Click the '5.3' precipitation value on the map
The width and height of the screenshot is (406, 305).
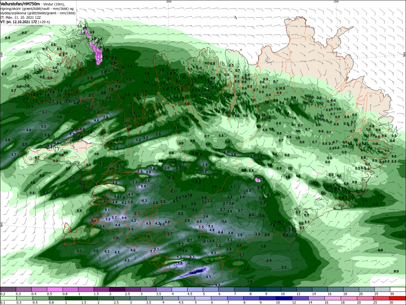[179, 257]
